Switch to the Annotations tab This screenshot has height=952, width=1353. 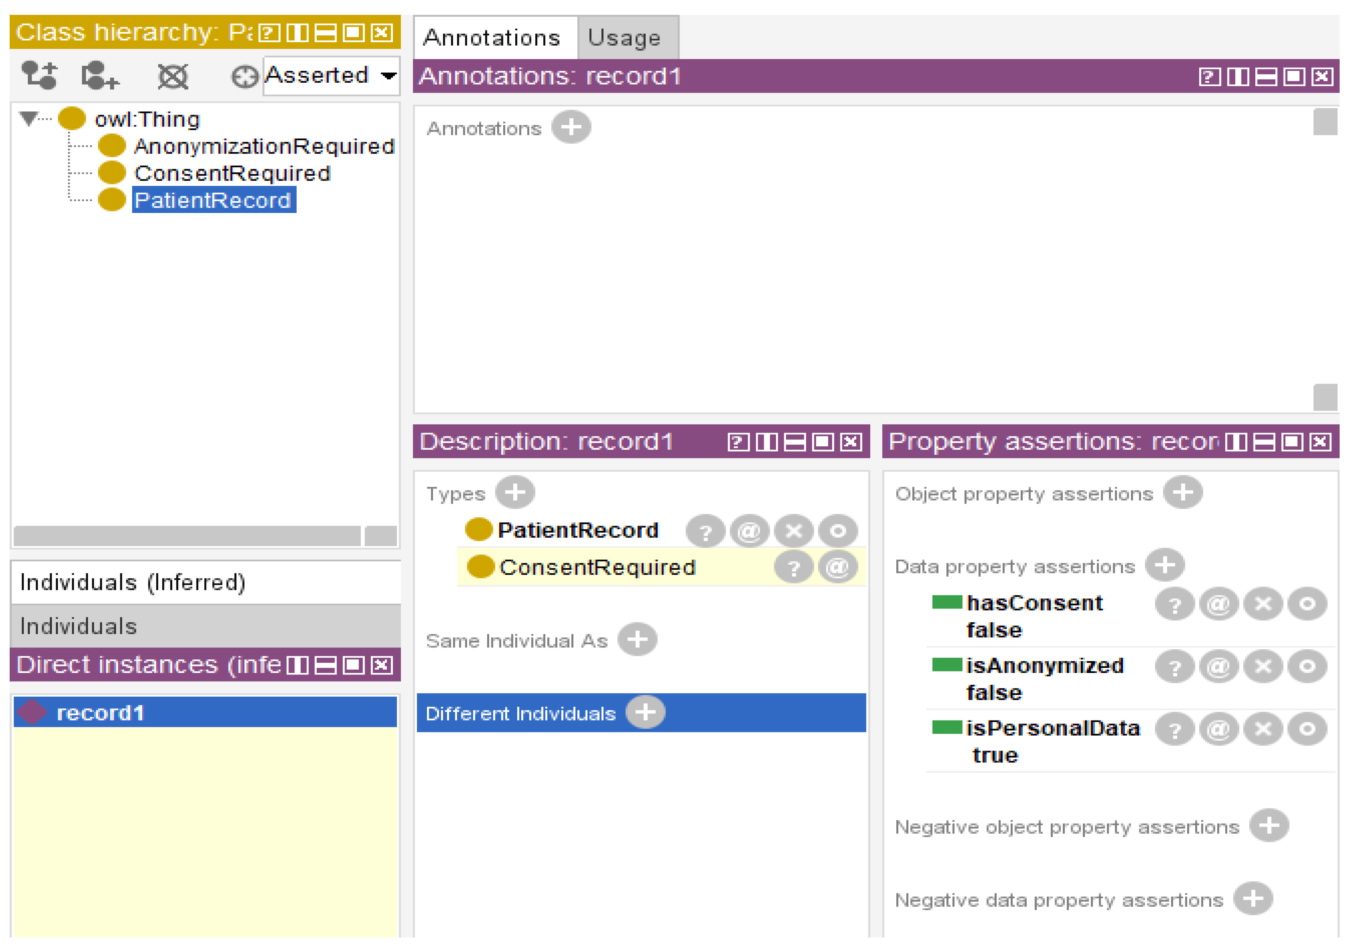pyautogui.click(x=495, y=36)
